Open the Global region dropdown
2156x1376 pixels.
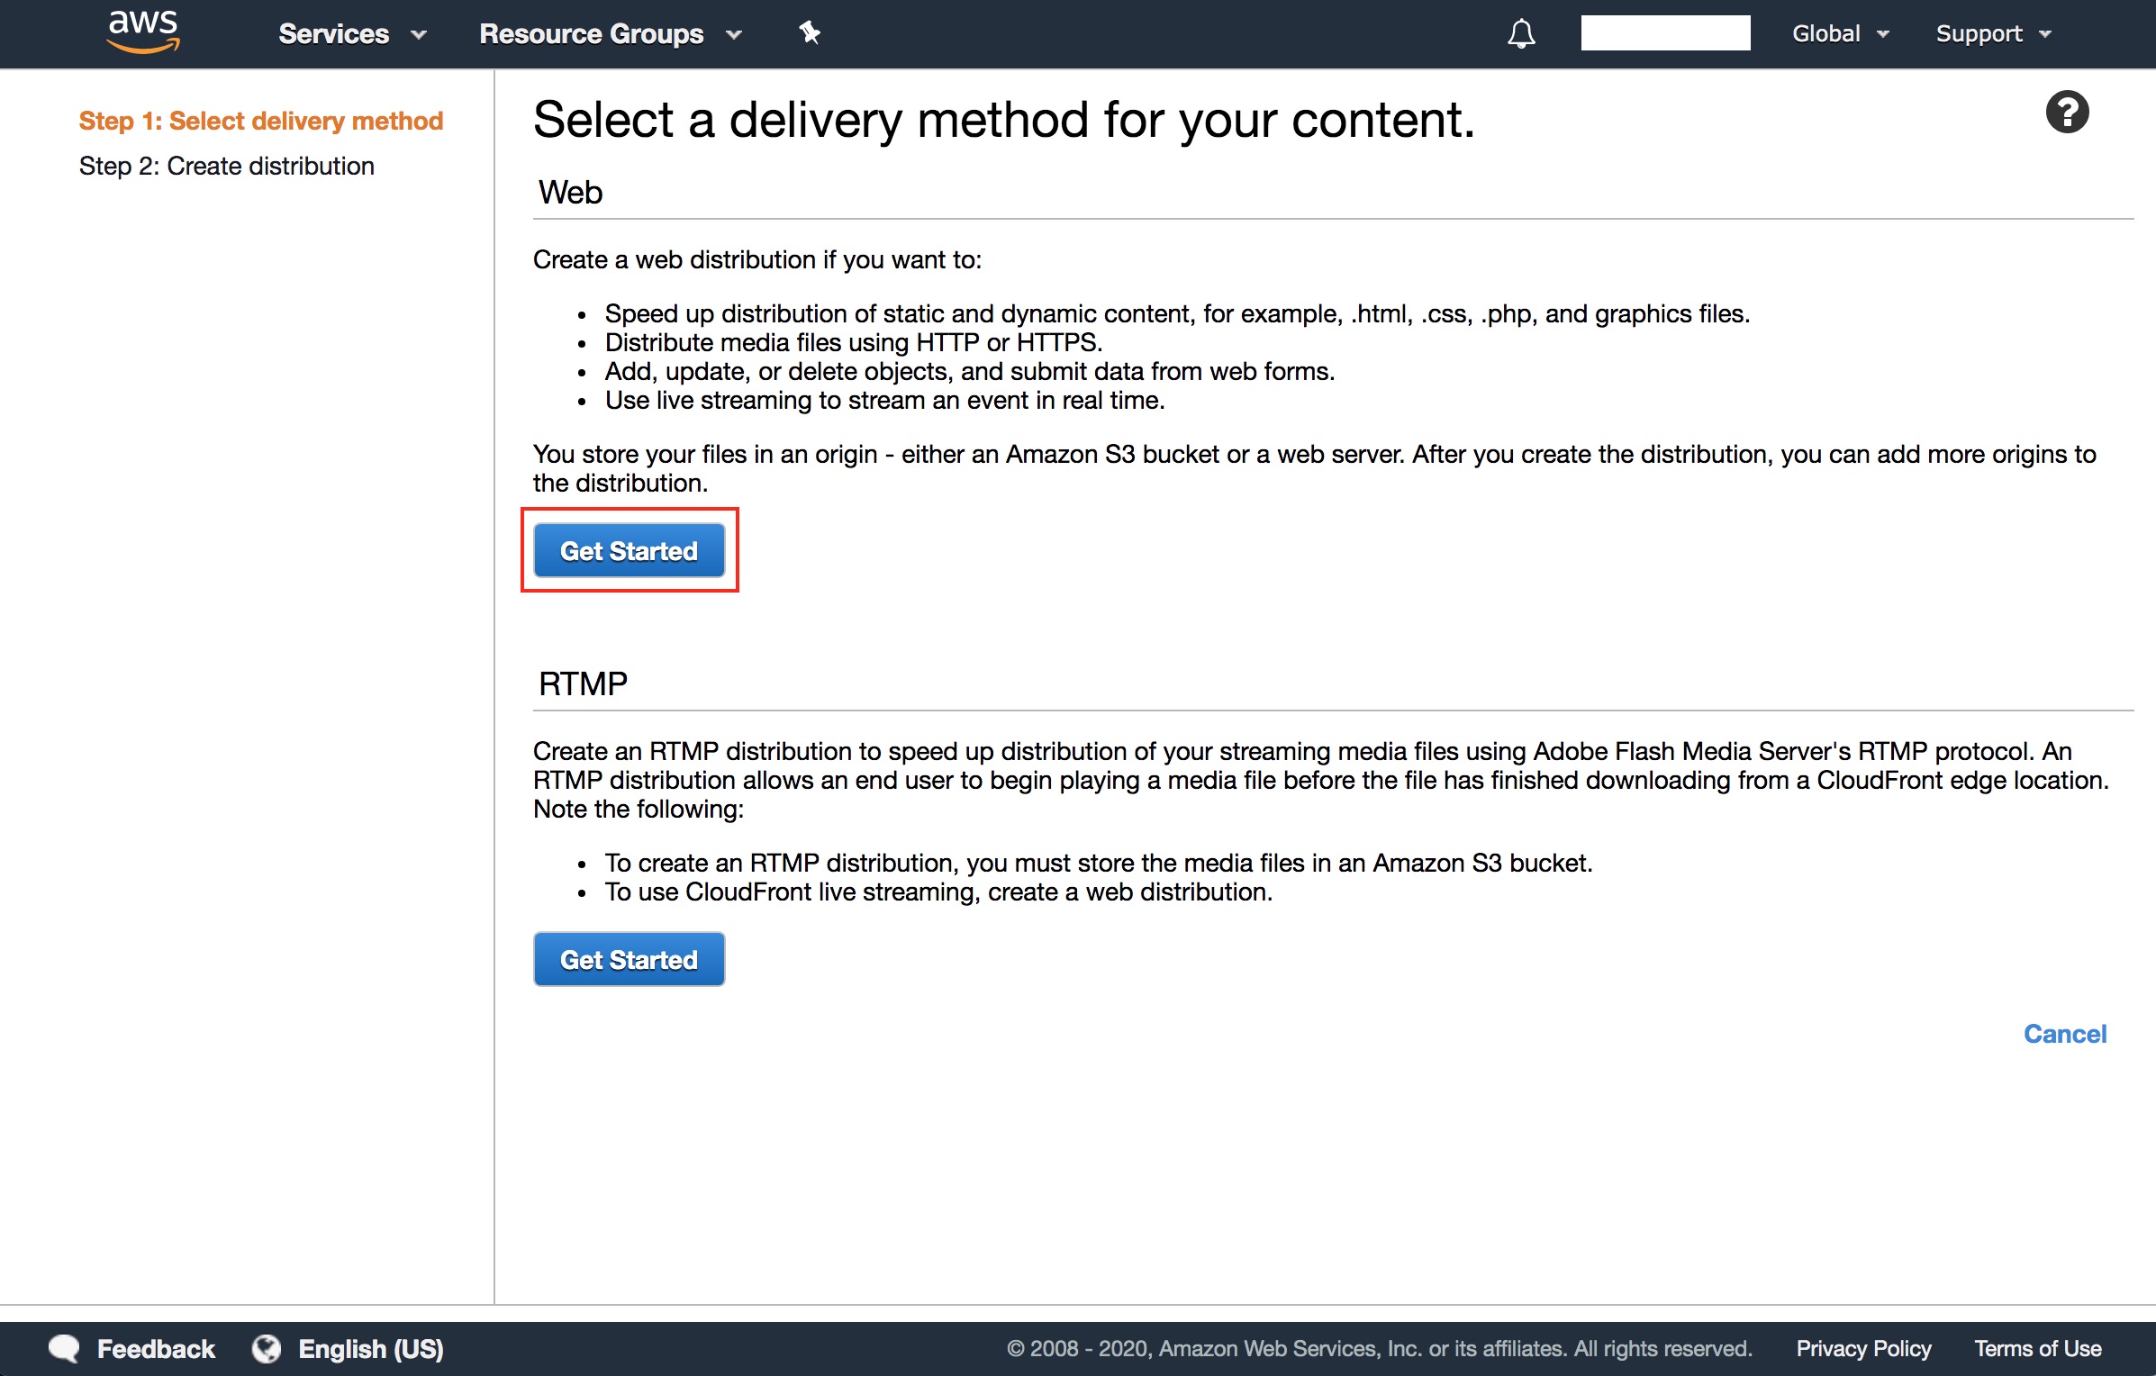coord(1840,34)
